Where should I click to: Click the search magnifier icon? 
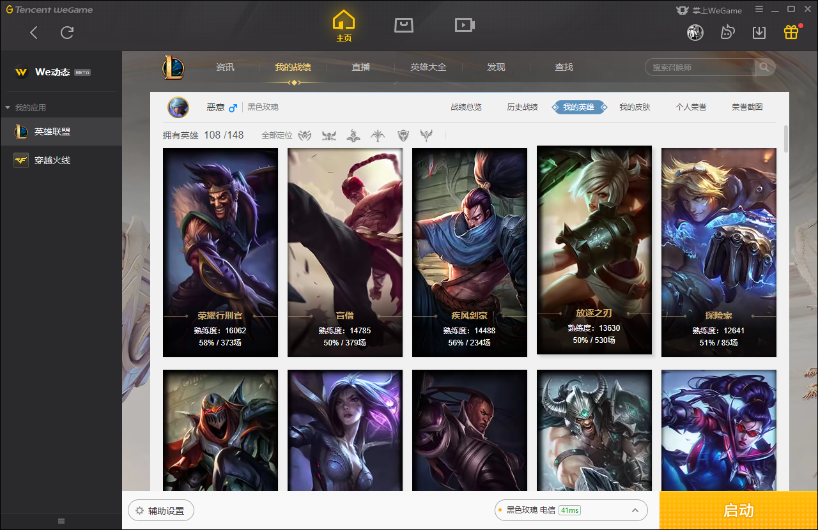[x=764, y=67]
